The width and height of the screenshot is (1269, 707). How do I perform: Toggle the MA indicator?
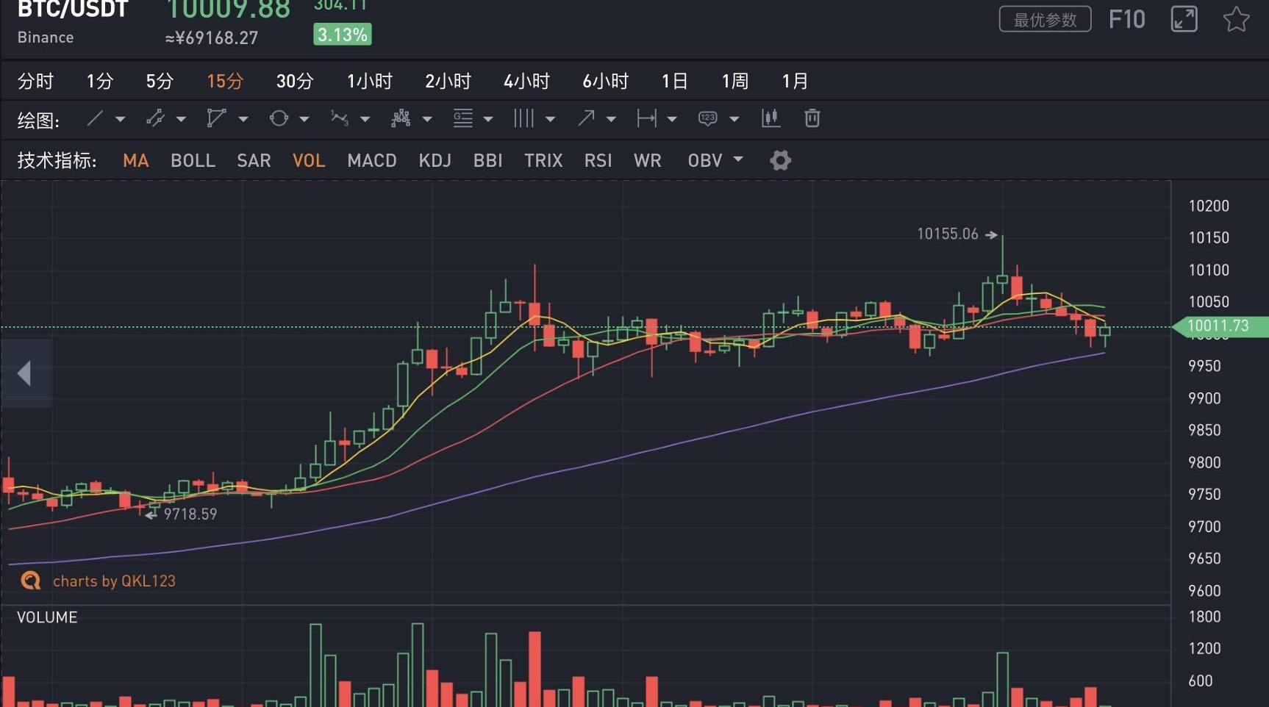pyautogui.click(x=136, y=160)
